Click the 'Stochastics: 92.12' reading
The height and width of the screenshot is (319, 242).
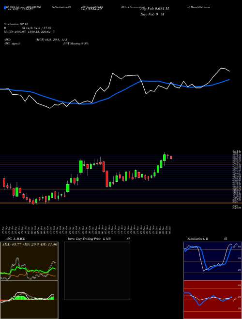click(15, 24)
